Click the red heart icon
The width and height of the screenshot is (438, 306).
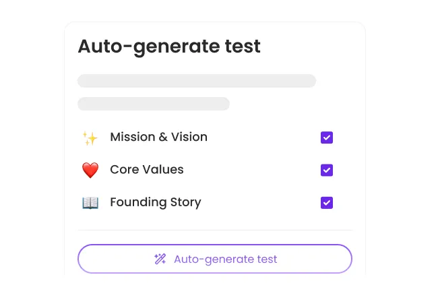pos(90,171)
